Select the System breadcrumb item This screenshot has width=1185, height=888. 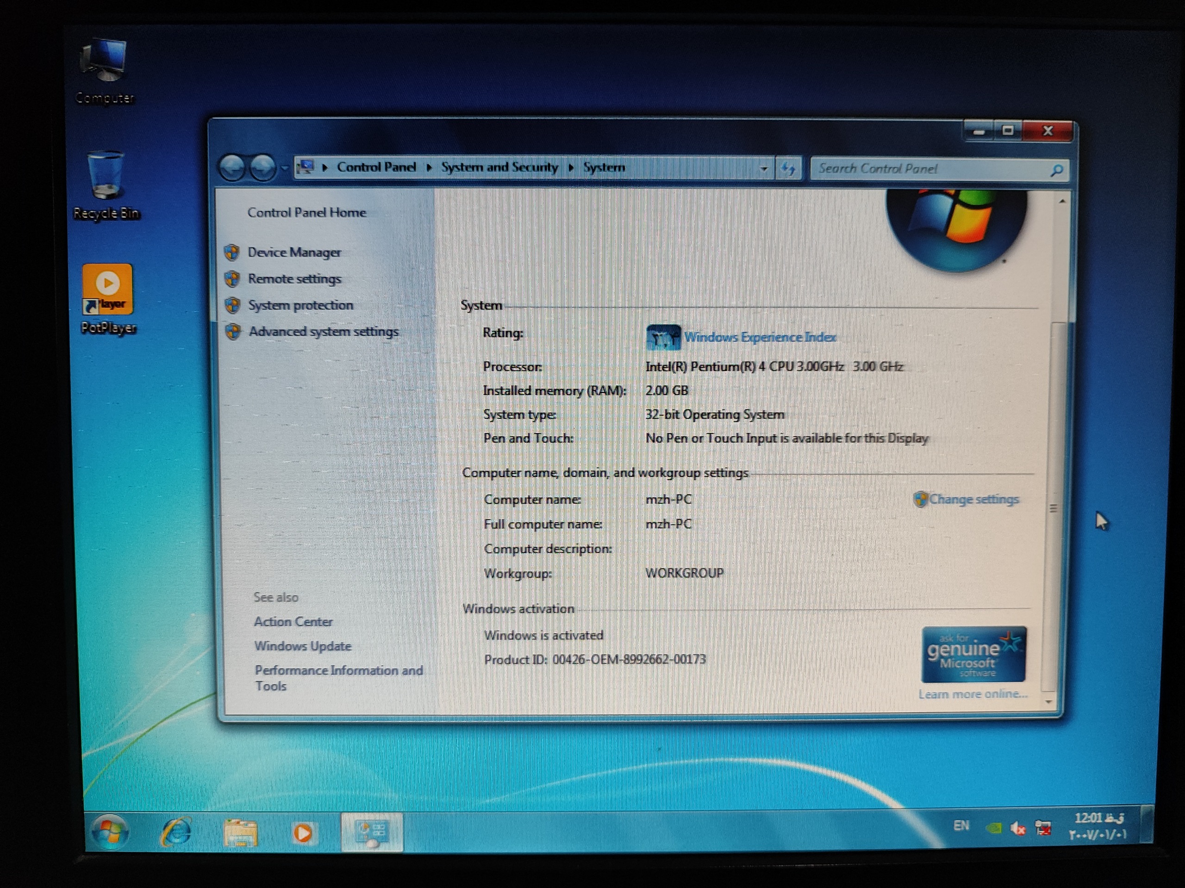coord(604,167)
